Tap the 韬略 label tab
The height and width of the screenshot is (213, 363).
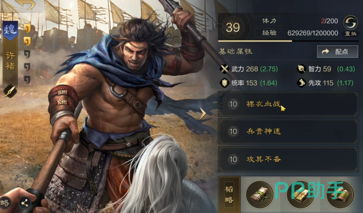tap(229, 195)
